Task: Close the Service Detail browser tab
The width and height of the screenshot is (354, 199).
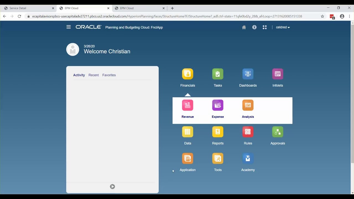Action: [53, 8]
